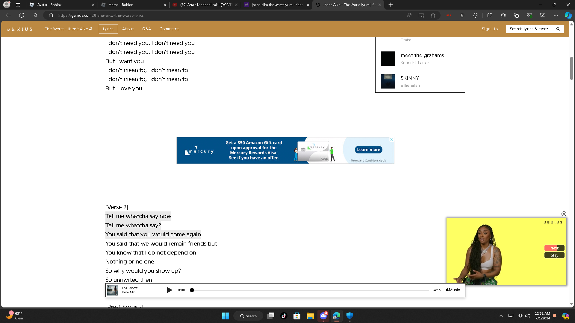Open the Extensions puzzle icon
The width and height of the screenshot is (575, 323).
(x=475, y=15)
